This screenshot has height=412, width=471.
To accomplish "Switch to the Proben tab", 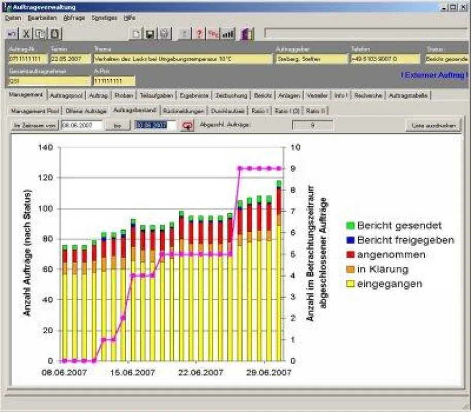I will pos(124,95).
